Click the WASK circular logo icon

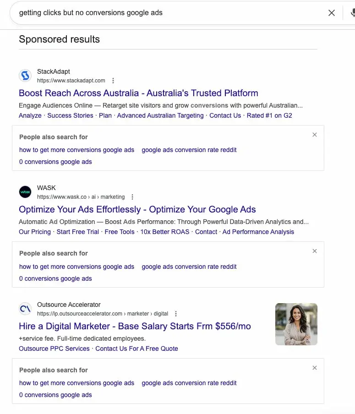[x=25, y=191]
